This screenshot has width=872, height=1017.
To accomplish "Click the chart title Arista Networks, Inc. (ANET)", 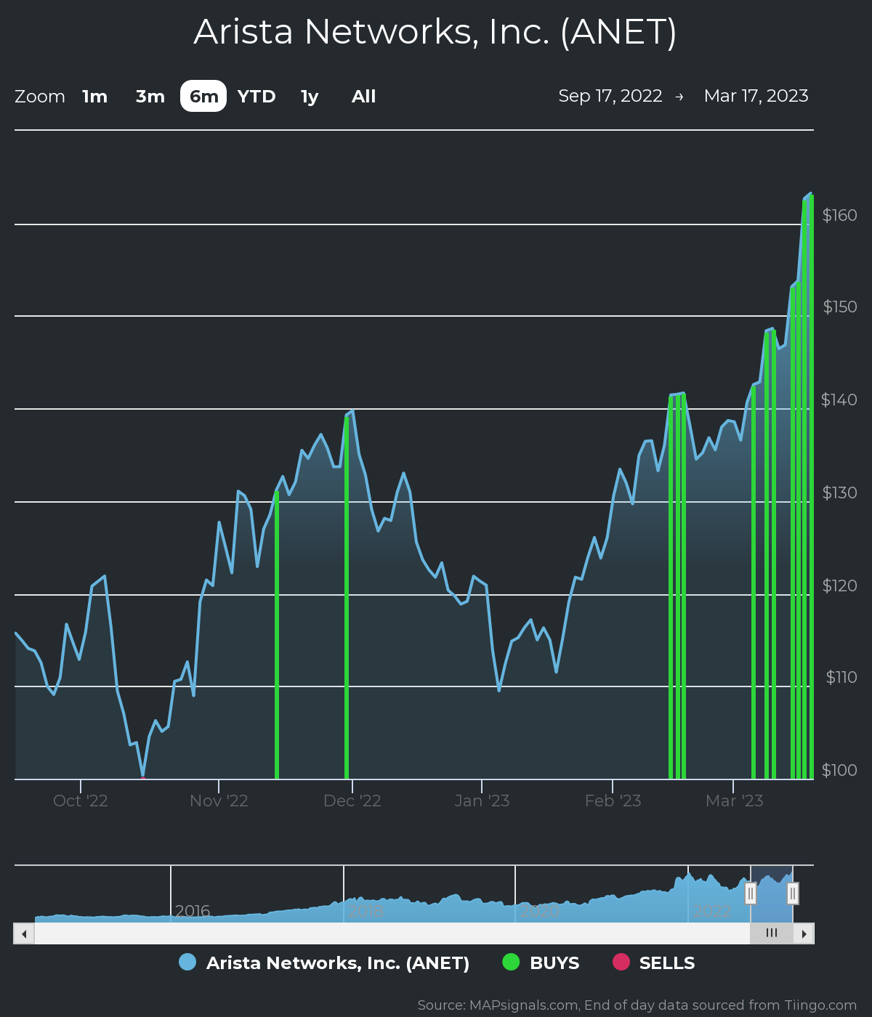I will click(435, 32).
